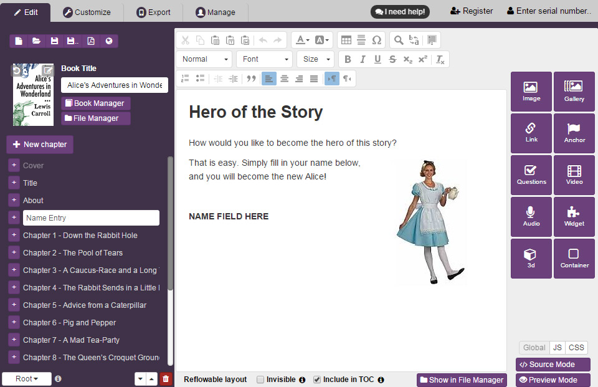Uncheck Include in TOC
The image size is (598, 387).
[x=317, y=380]
